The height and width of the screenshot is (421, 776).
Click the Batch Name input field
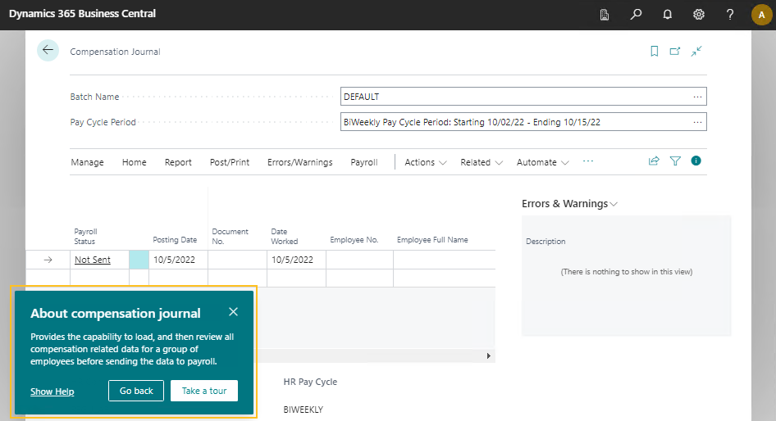tap(515, 97)
